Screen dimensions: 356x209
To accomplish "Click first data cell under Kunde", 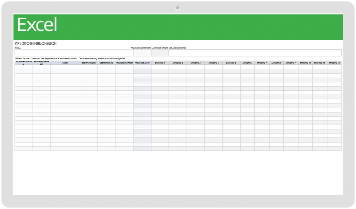I will point(65,68).
